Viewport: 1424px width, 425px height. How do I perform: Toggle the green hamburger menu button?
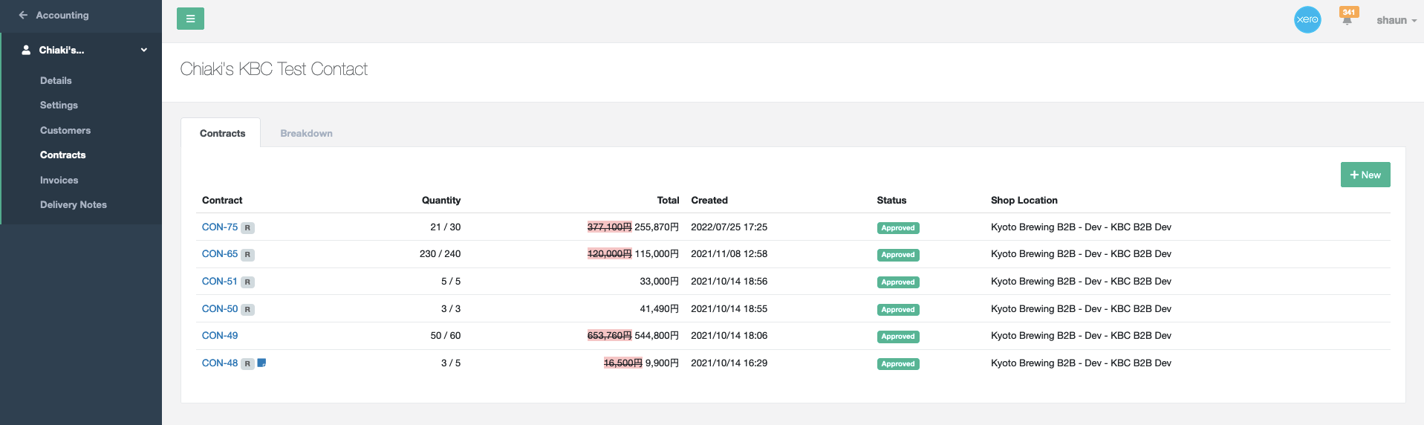(190, 19)
